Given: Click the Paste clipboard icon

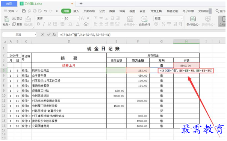Looking at the screenshot, I should click(6, 19).
